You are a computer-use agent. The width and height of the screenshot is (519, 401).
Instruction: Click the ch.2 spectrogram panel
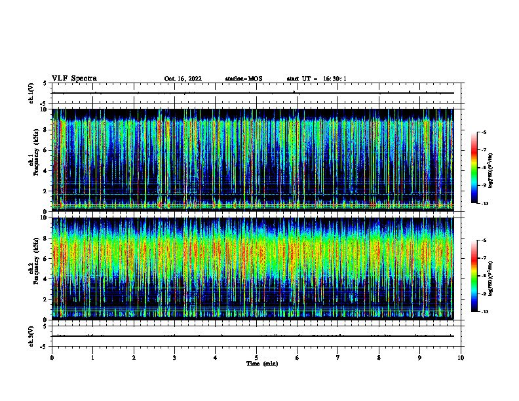pos(253,269)
